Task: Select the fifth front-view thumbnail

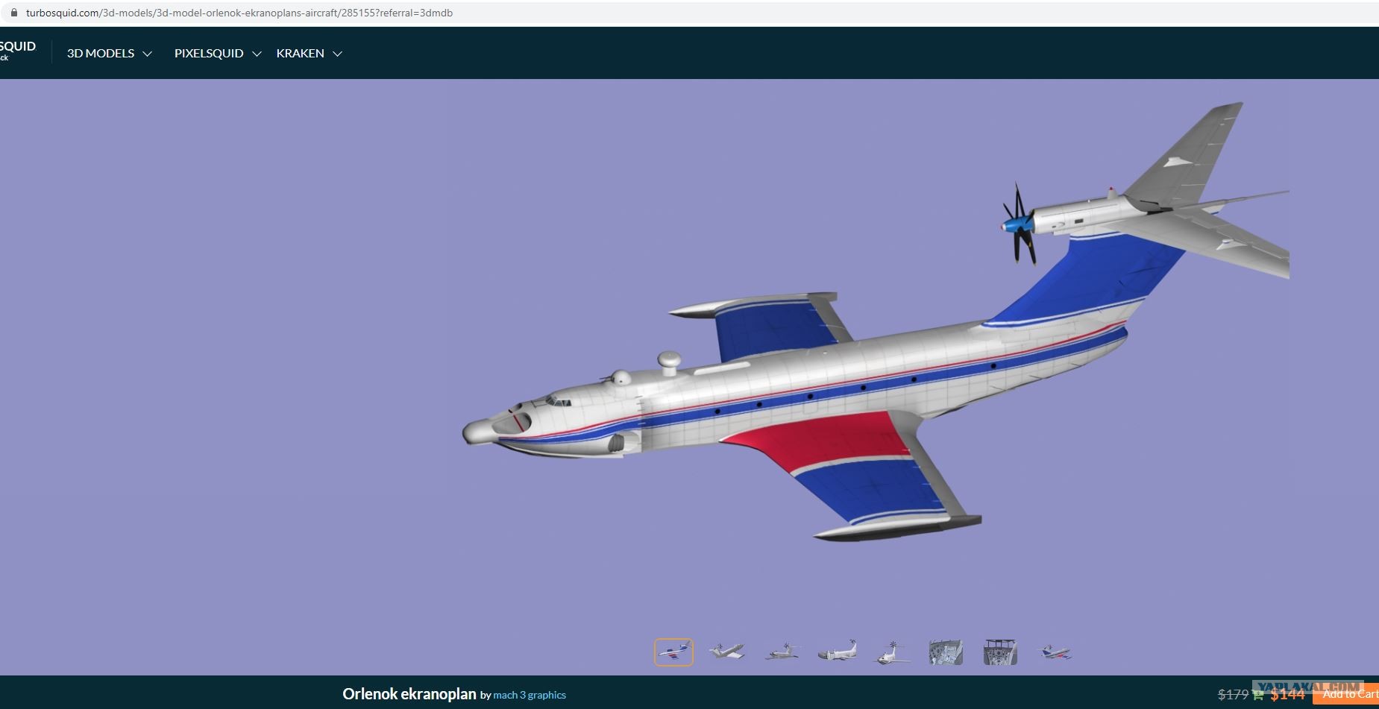Action: pos(891,652)
